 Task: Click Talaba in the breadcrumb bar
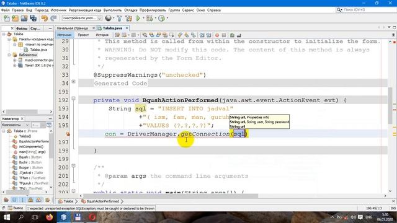(x=66, y=201)
